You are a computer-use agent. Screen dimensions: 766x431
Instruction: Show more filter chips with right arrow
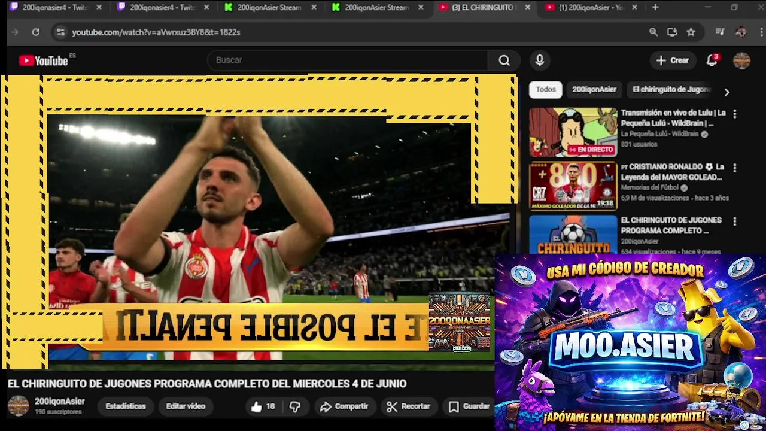(727, 92)
